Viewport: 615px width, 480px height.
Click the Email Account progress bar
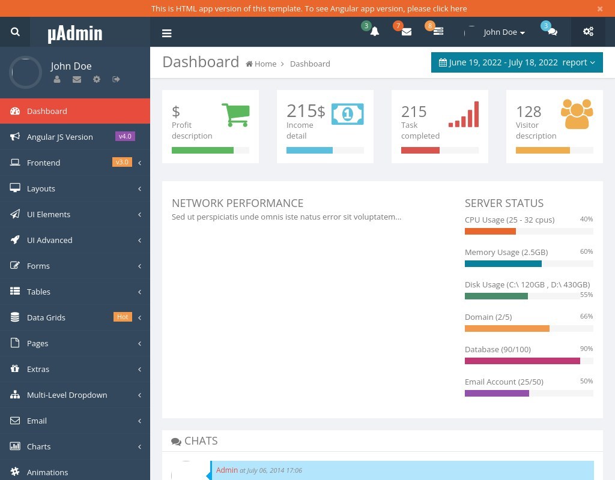coord(529,394)
